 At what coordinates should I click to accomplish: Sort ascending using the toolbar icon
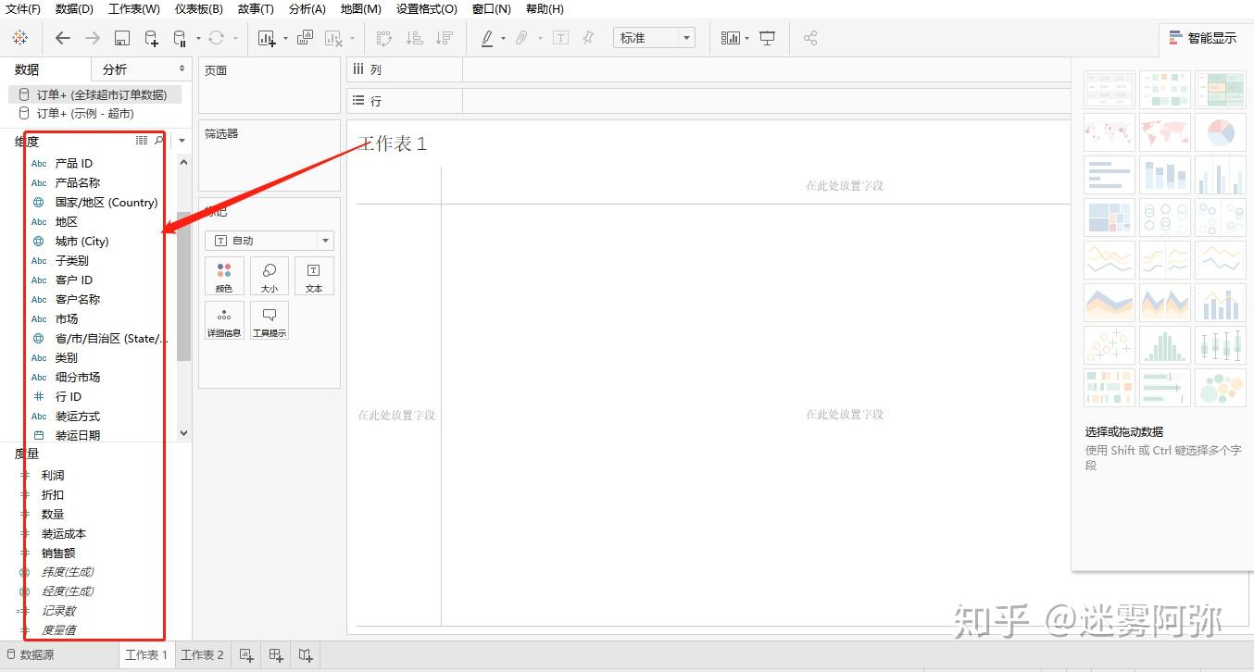(415, 38)
